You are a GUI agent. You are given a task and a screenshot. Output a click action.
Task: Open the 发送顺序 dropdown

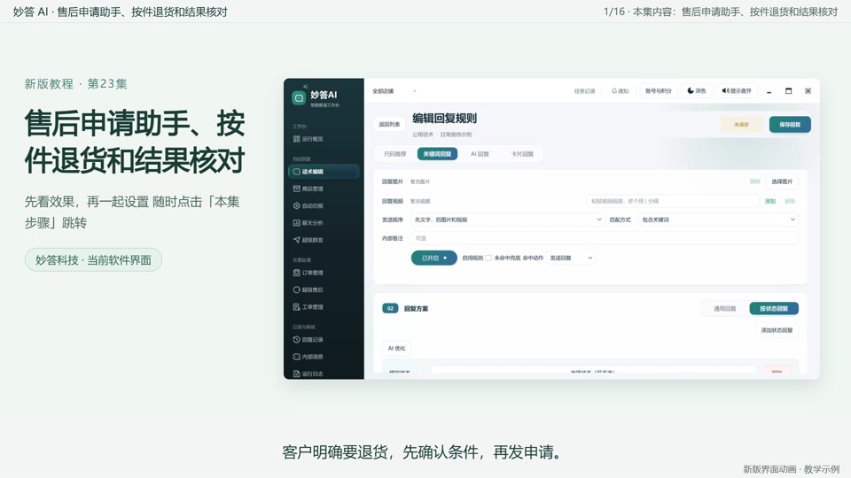coord(507,220)
